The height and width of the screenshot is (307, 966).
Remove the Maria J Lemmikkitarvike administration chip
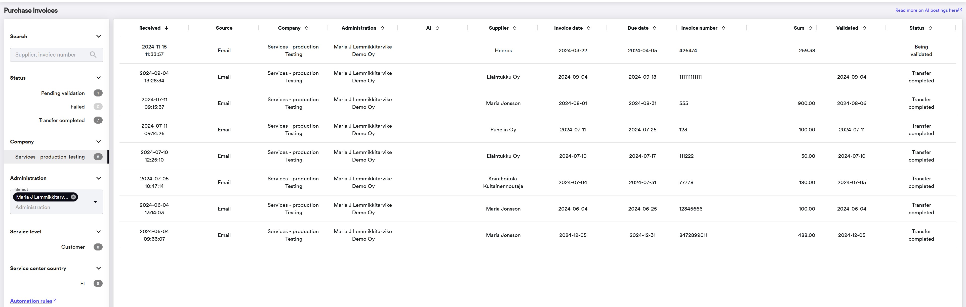point(73,197)
